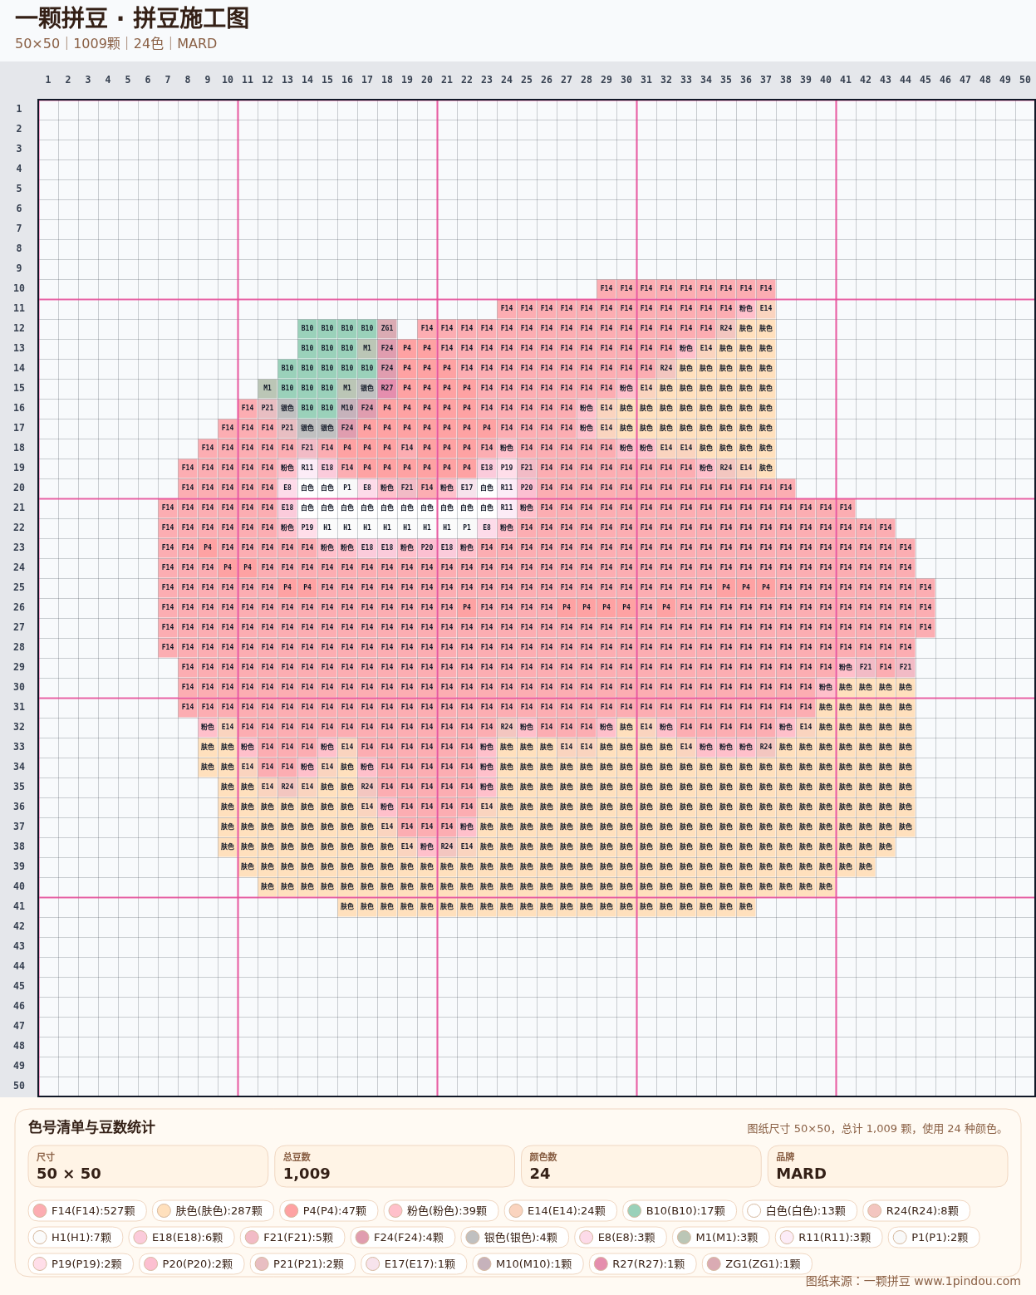Select the 尺寸 50 × 50 stat card
The image size is (1036, 1295).
(148, 1166)
